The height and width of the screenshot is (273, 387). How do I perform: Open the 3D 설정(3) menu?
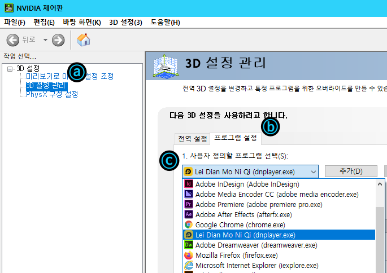click(x=125, y=23)
